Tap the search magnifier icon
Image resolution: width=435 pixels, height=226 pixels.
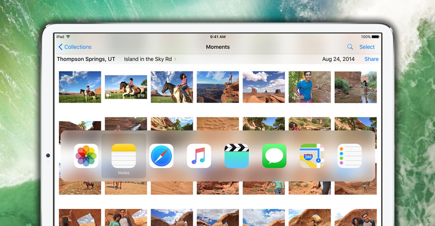(x=350, y=47)
